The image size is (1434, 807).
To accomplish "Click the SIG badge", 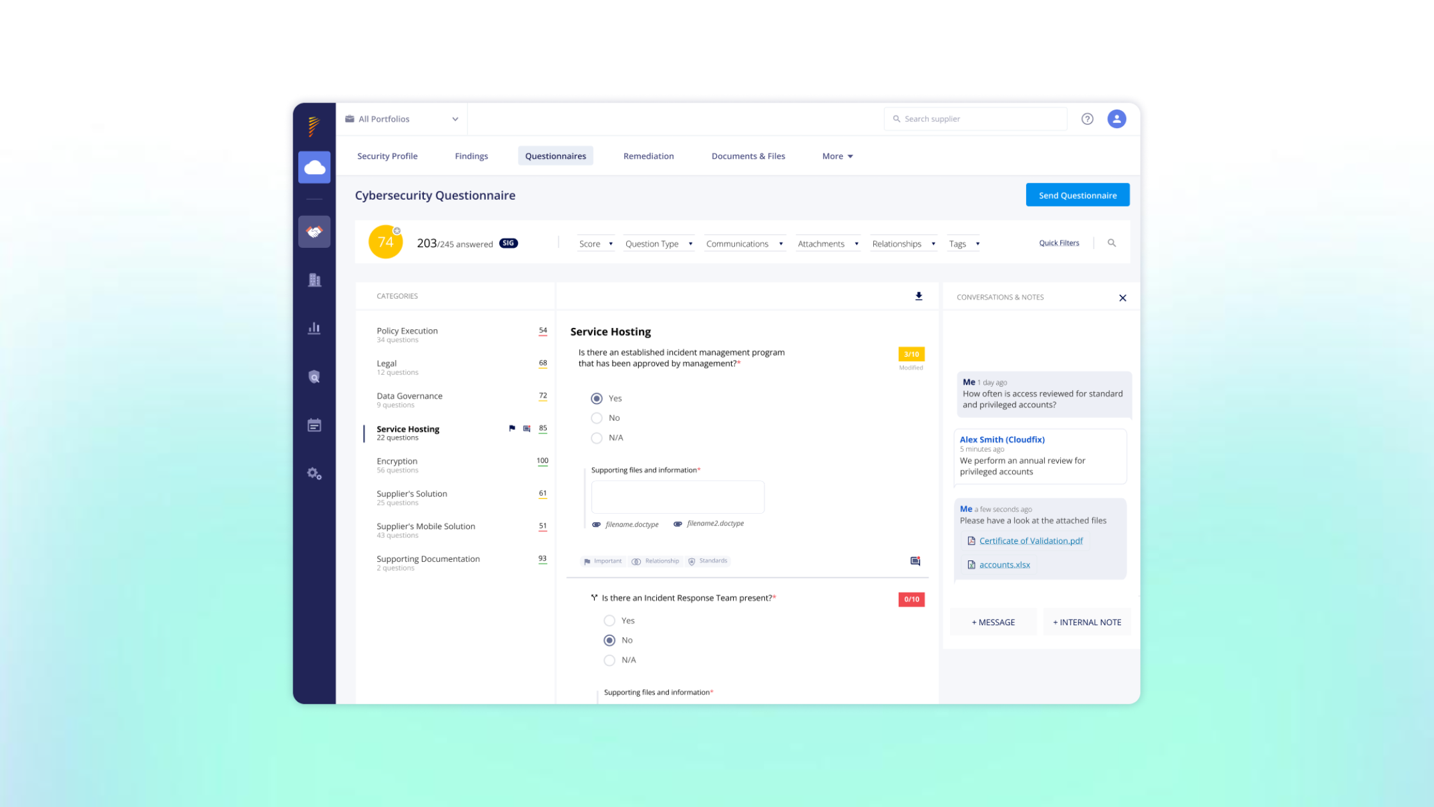I will point(508,243).
